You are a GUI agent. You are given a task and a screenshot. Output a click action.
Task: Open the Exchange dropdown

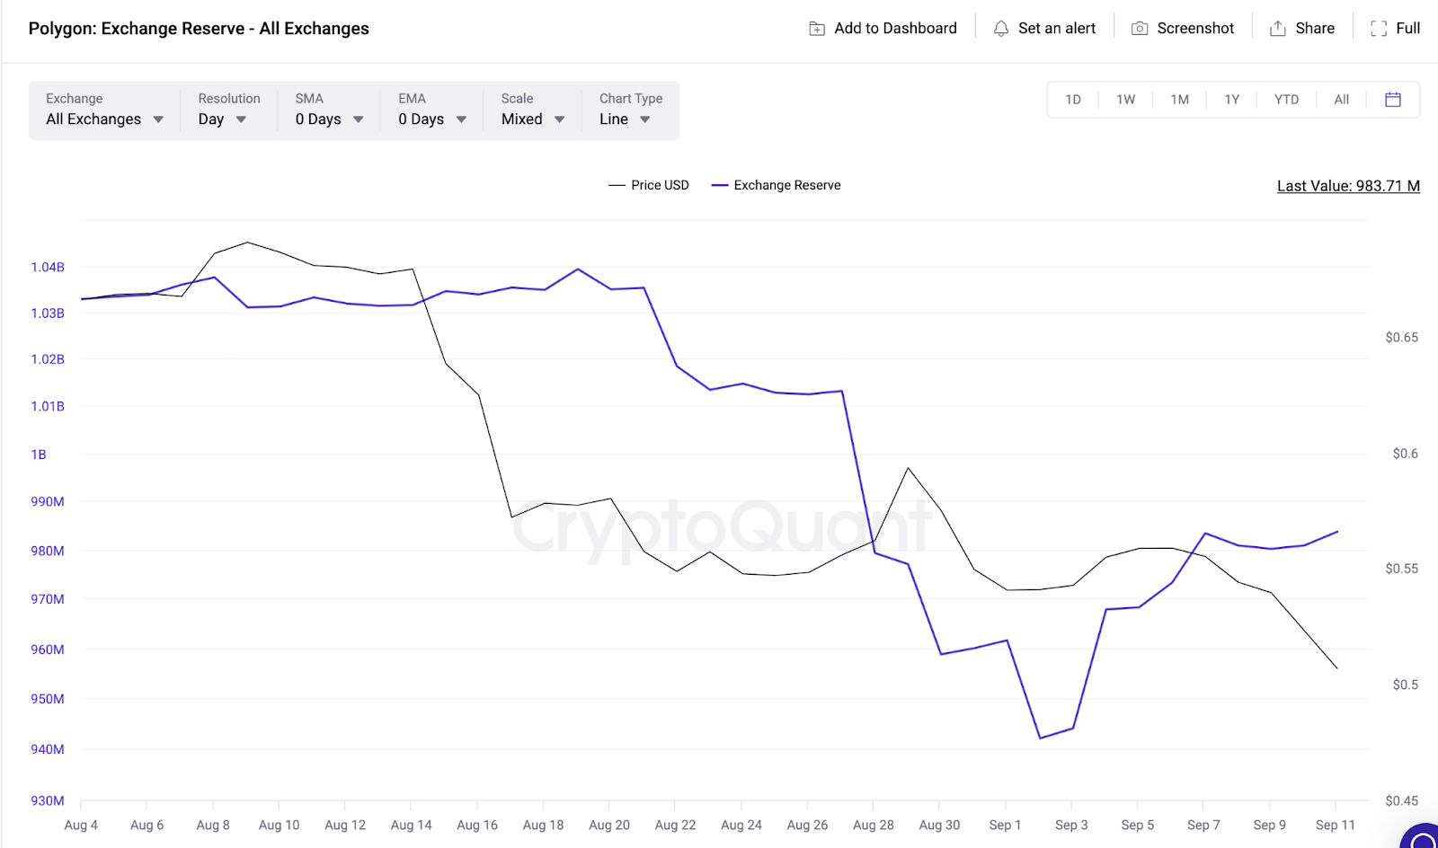[x=104, y=119]
